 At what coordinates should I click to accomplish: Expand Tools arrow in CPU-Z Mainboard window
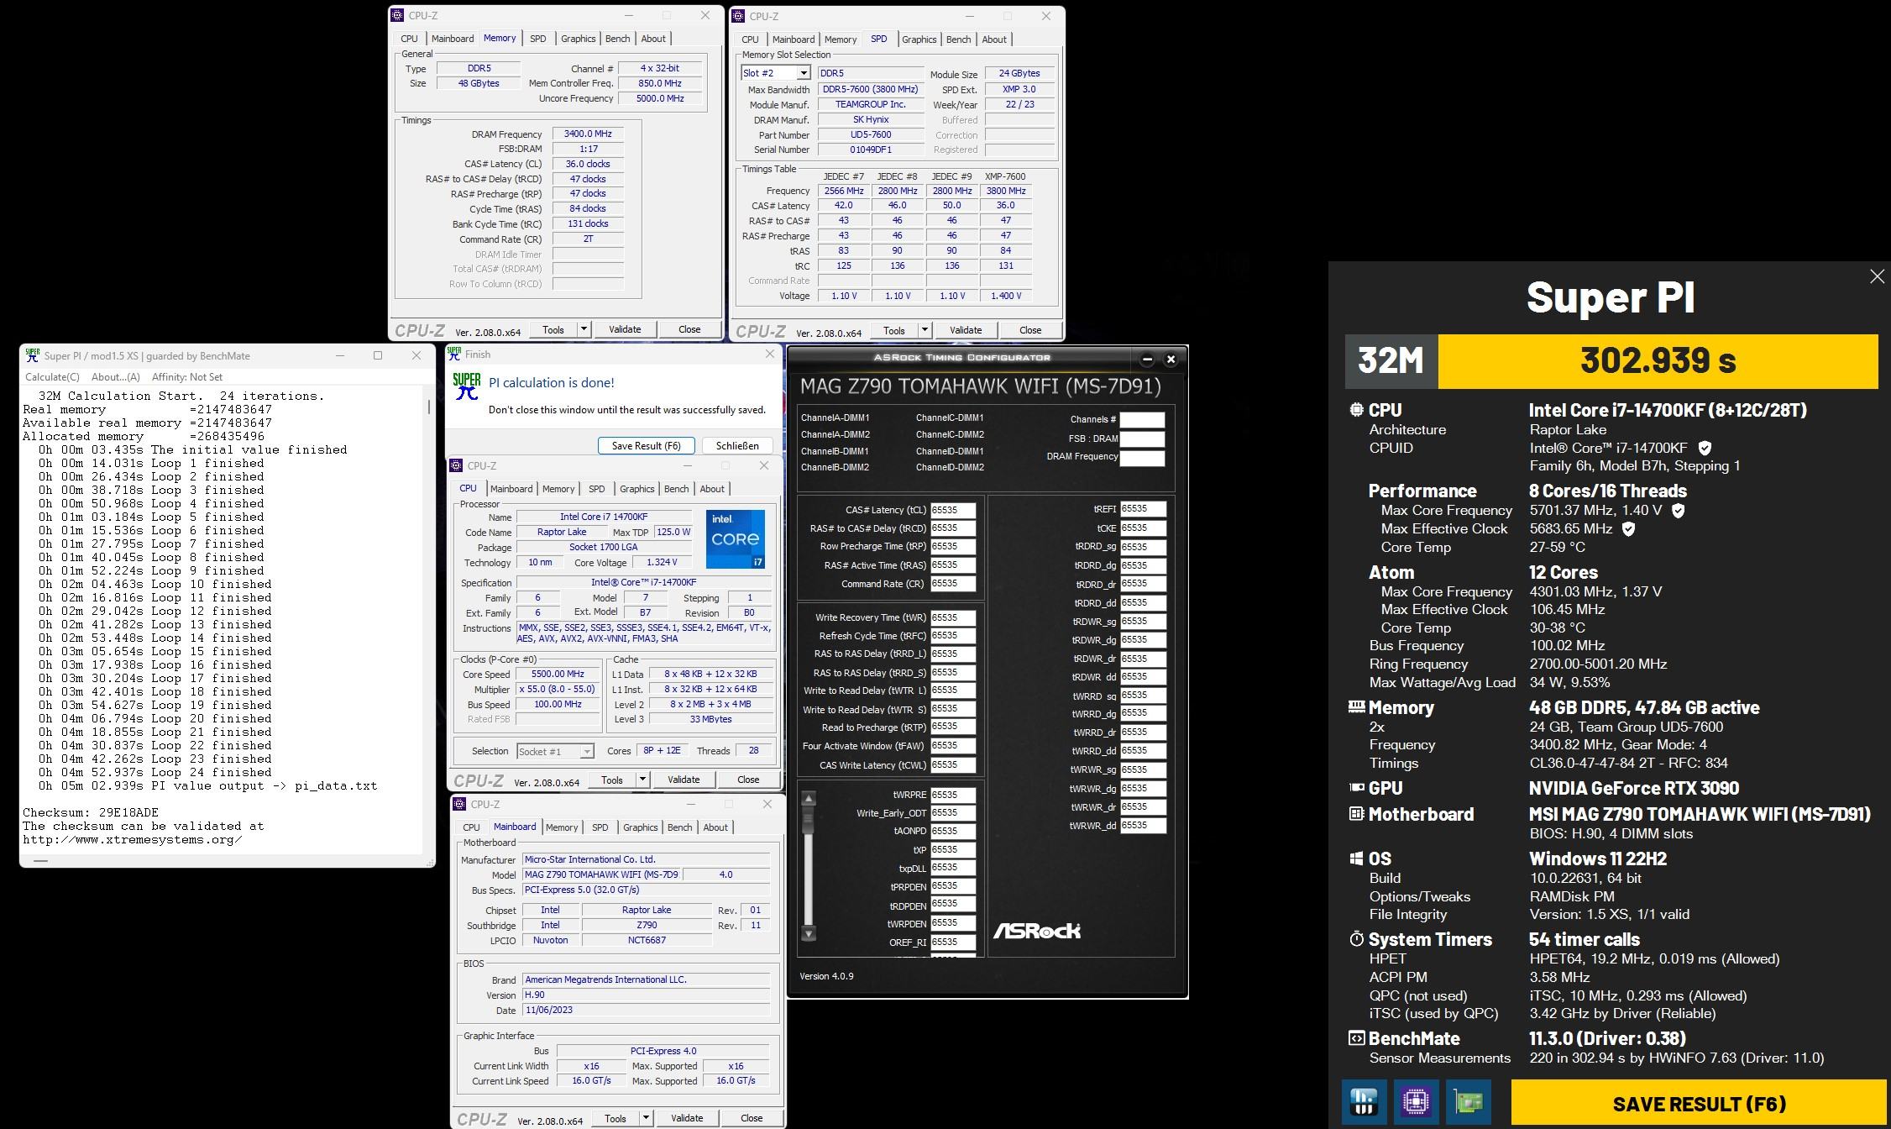(646, 1118)
